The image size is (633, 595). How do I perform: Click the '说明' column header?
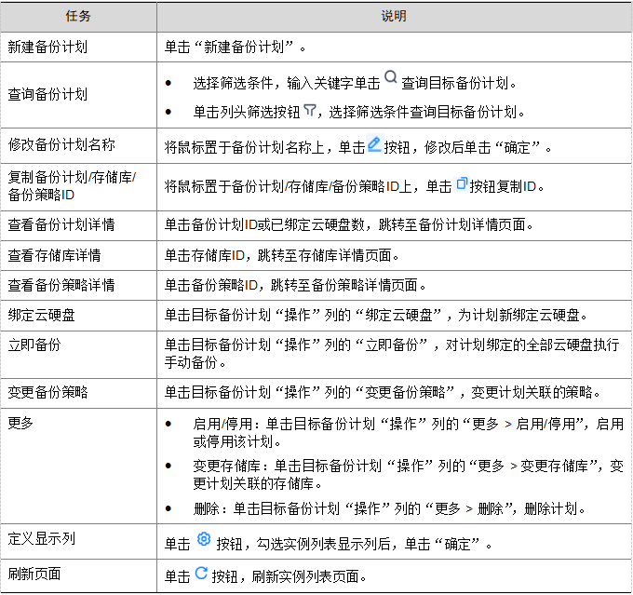coord(394,17)
